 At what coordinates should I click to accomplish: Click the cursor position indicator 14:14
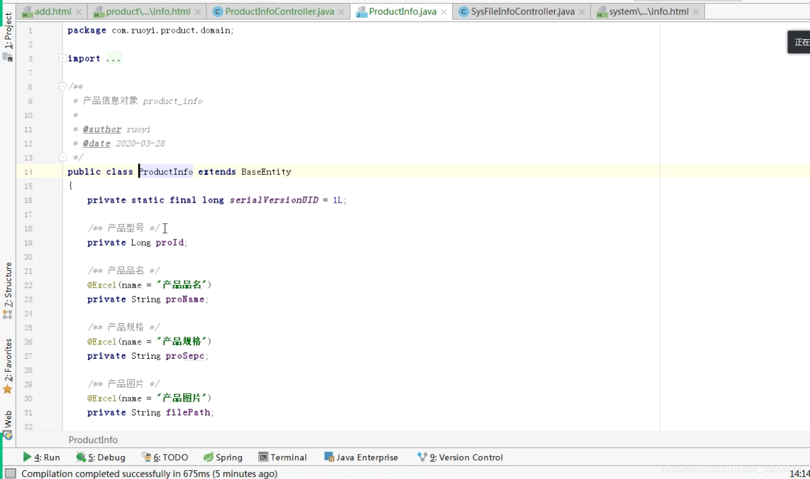tap(799, 473)
